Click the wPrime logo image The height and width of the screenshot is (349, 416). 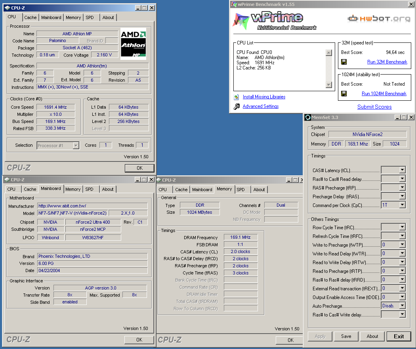pyautogui.click(x=274, y=21)
